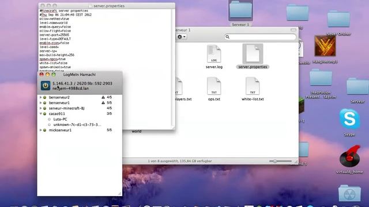
Task: Click benserveur2 green status dot
Action: (45, 97)
